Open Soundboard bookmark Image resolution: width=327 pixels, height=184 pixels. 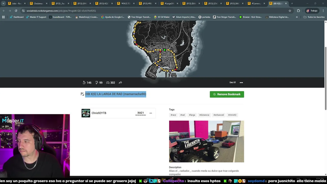(x=60, y=17)
